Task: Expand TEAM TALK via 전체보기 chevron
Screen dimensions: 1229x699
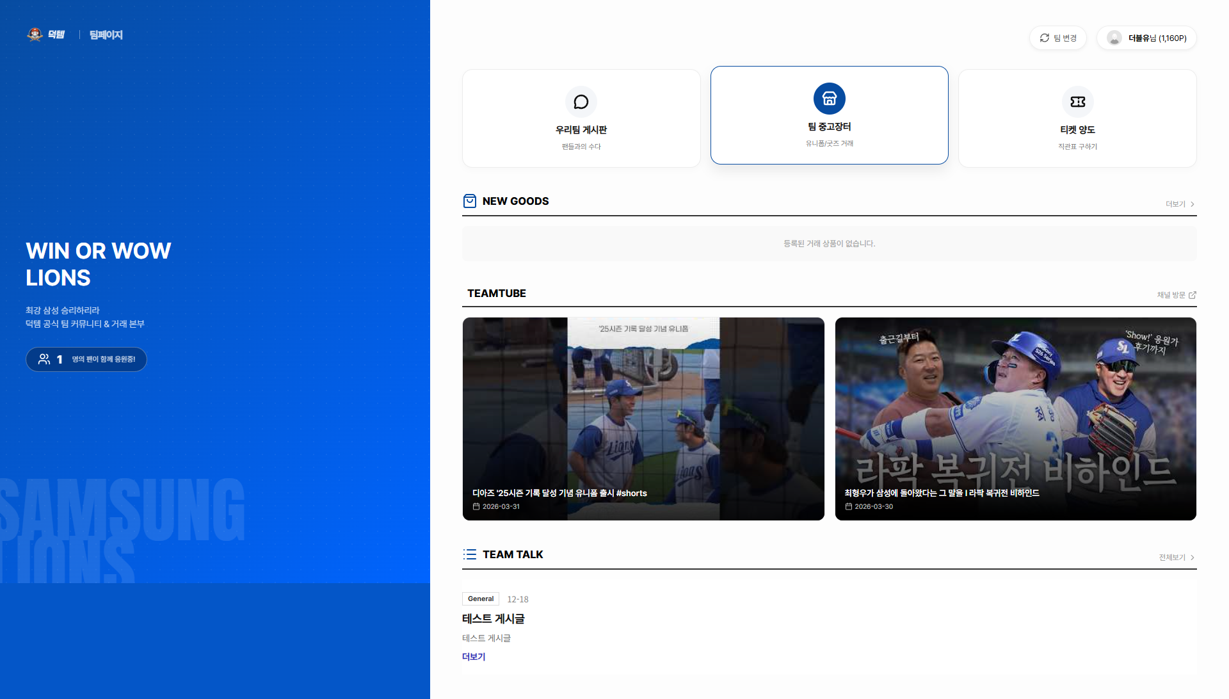Action: tap(1192, 558)
